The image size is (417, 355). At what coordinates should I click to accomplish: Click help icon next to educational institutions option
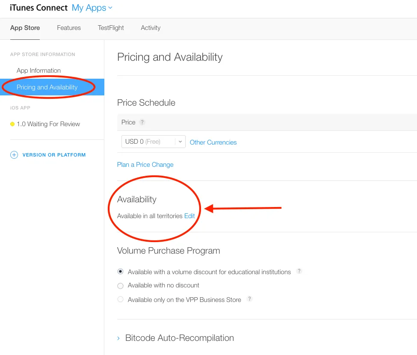click(x=299, y=271)
